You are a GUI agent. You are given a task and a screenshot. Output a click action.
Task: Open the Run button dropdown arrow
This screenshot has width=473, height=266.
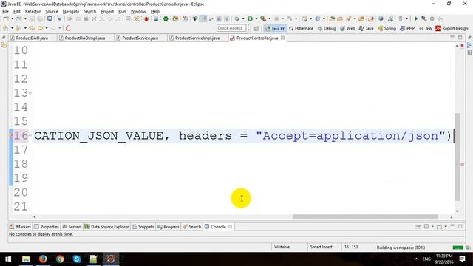coord(256,18)
